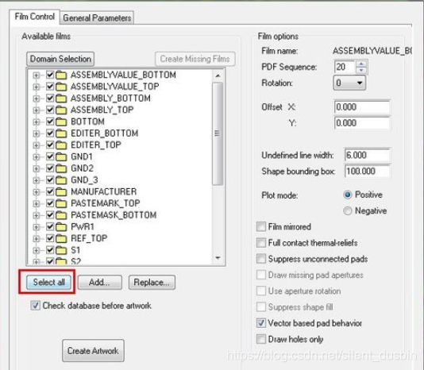Uncheck the EDITER_BOTTOM film checkbox
This screenshot has width=424, height=370.
(50, 133)
